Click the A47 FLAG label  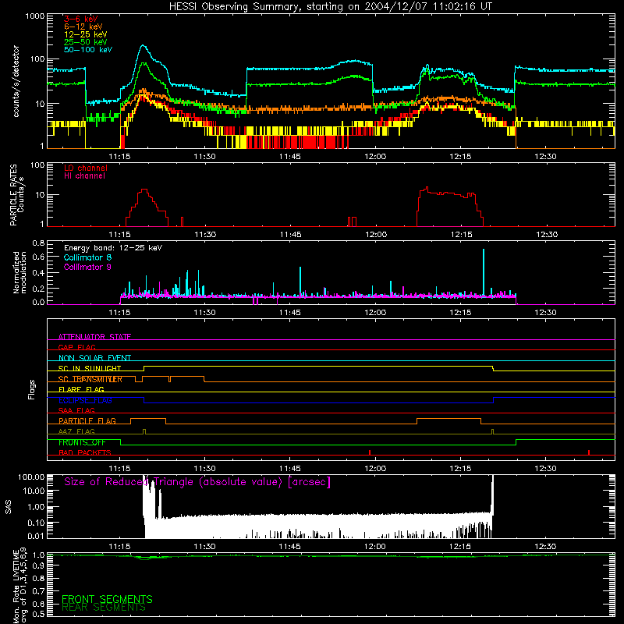click(76, 431)
